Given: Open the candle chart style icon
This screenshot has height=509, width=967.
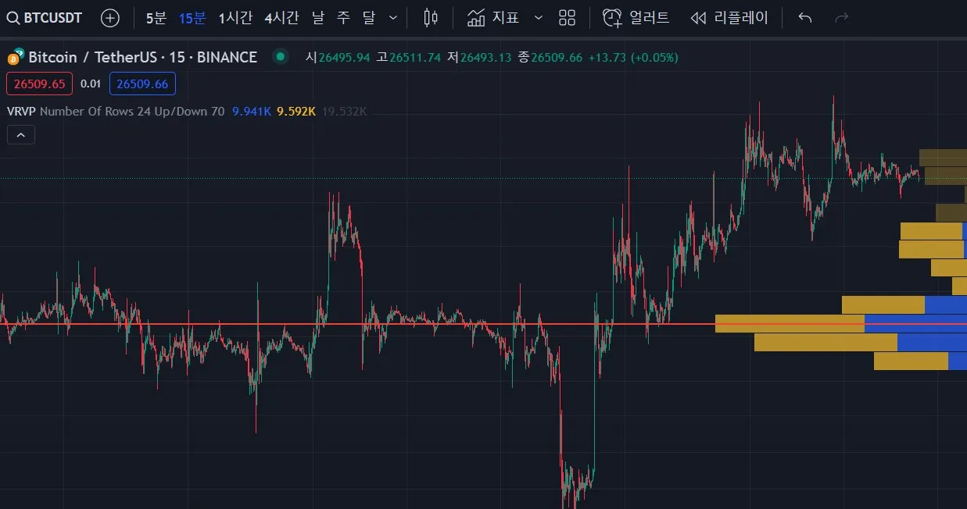Looking at the screenshot, I should (429, 17).
